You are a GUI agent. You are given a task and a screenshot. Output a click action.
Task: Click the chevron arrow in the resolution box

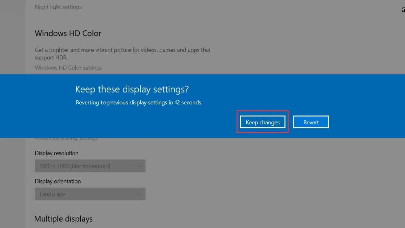tap(139, 166)
